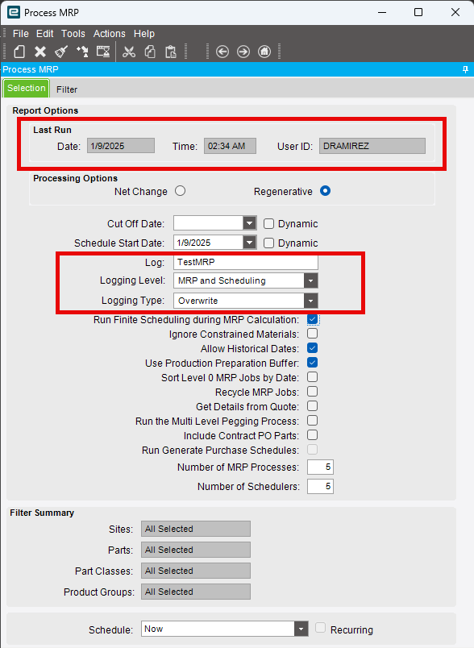Open the Tools menu
The image size is (474, 648).
pos(73,34)
